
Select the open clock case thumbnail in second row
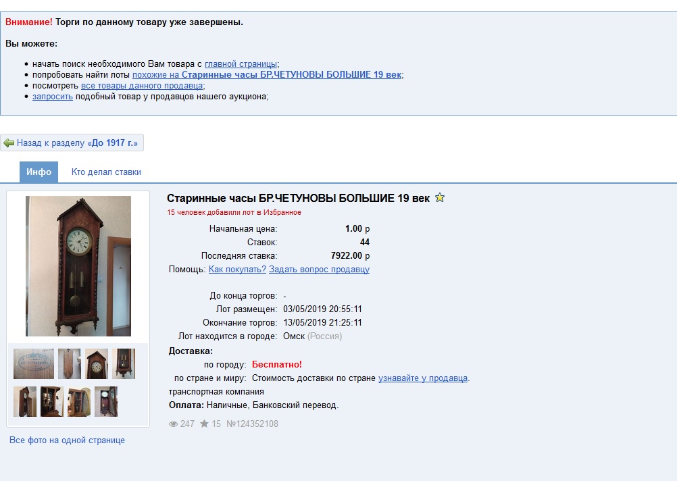[52, 401]
